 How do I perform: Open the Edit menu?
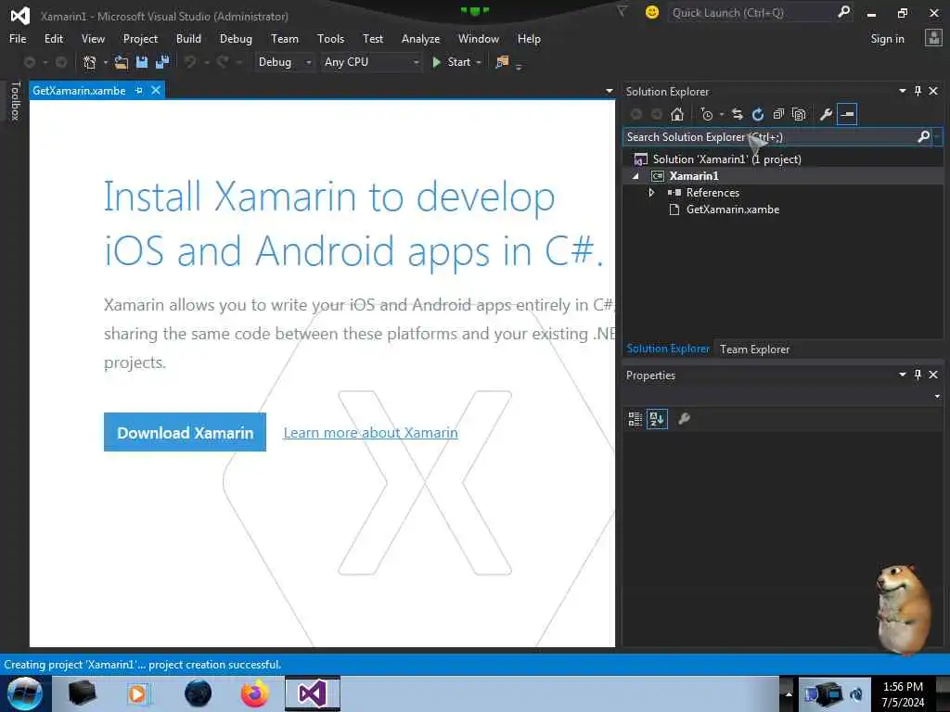(x=54, y=39)
